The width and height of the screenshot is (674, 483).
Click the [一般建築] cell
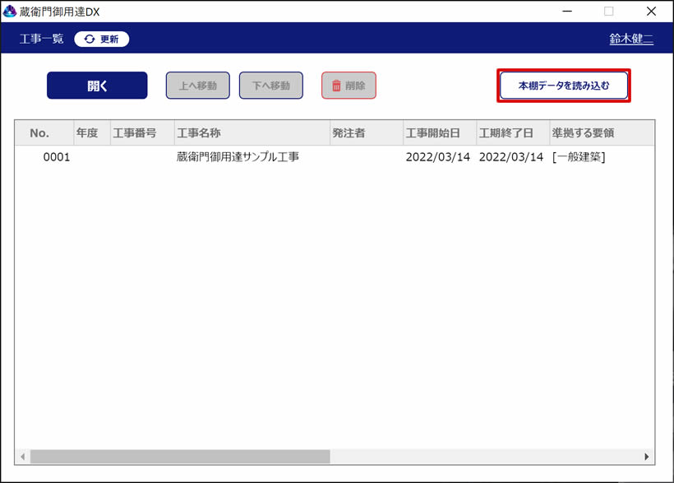pyautogui.click(x=579, y=157)
